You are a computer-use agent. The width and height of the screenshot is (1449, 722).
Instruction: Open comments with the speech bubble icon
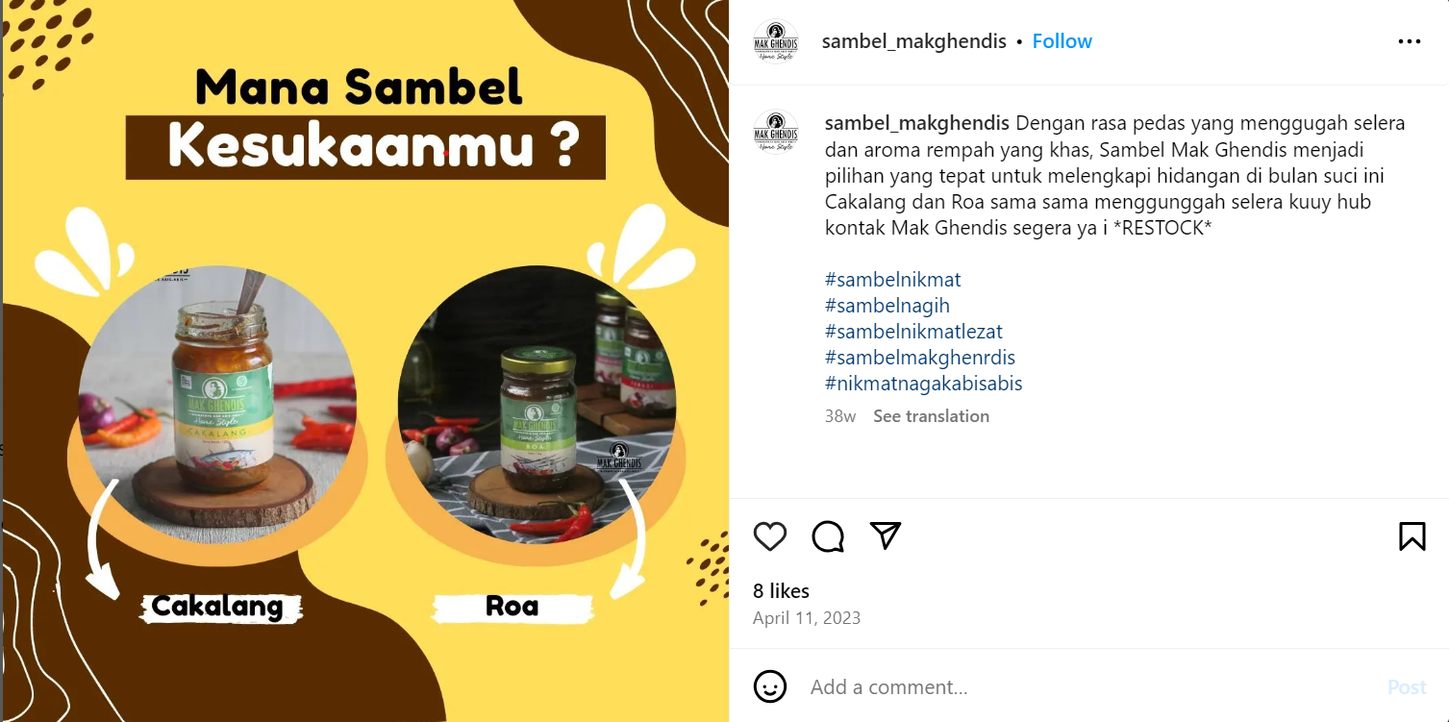pos(828,536)
